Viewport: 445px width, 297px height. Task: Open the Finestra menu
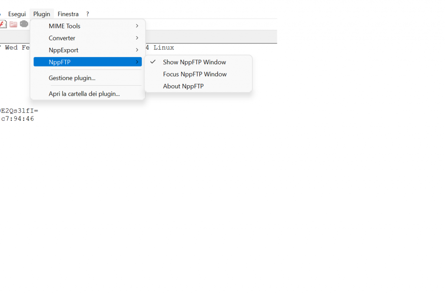[x=68, y=14]
